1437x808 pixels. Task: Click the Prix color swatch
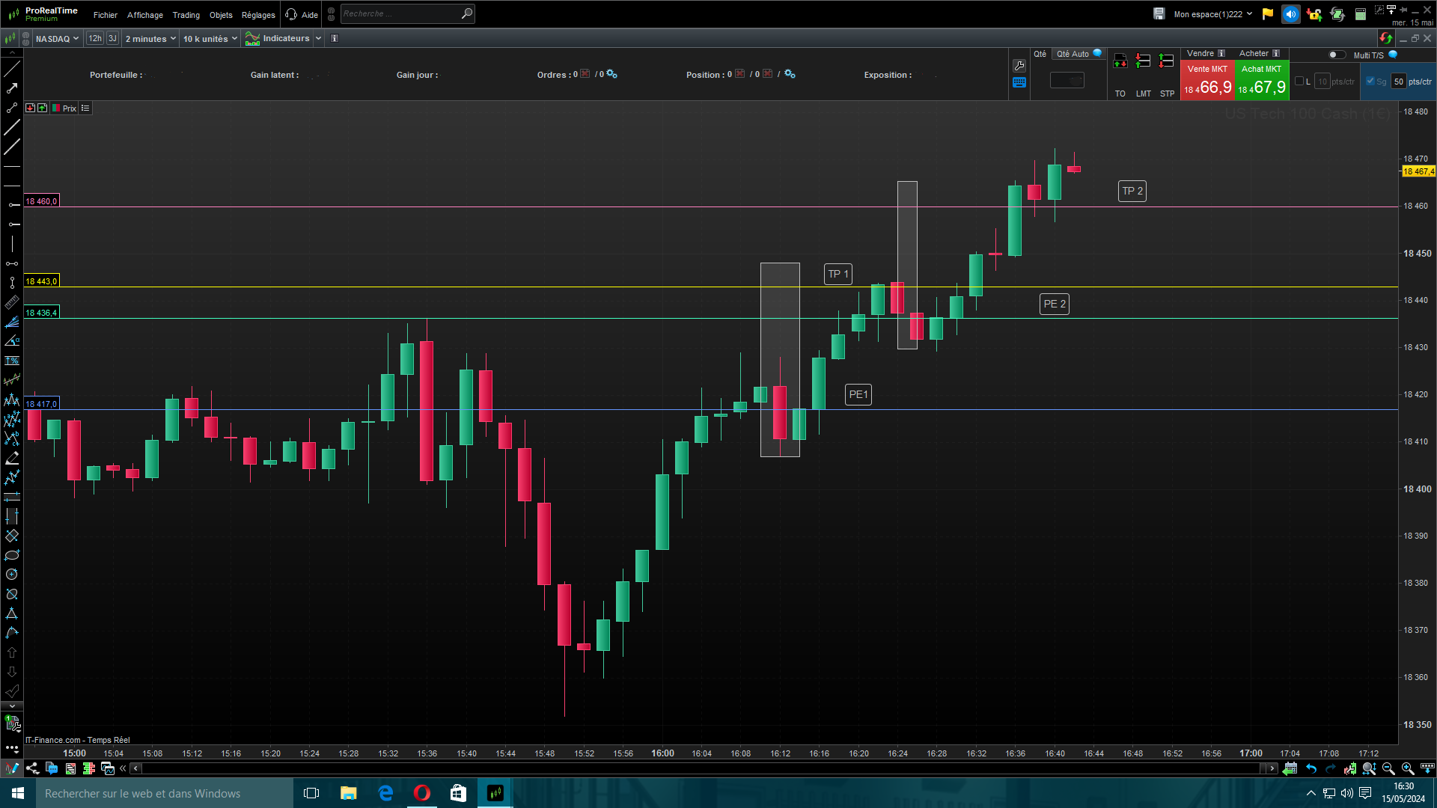click(56, 108)
